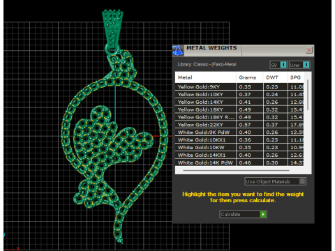The height and width of the screenshot is (251, 335).
Task: Select the White Gold:10KX1 row
Action: pyautogui.click(x=239, y=140)
